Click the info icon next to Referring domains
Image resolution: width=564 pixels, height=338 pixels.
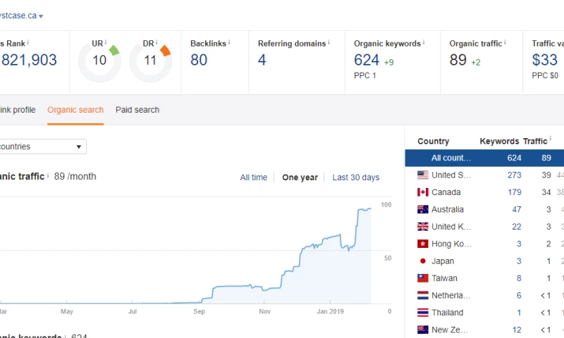(329, 43)
